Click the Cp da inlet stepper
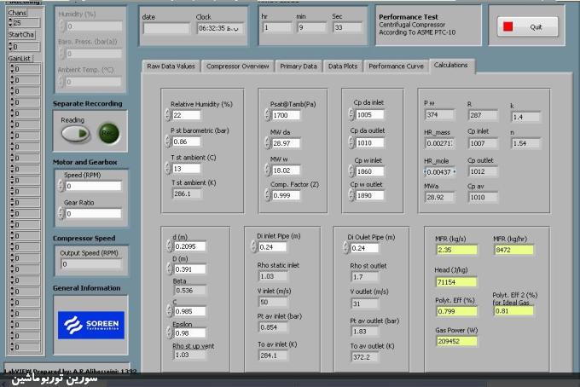This screenshot has height=387, width=580. tap(351, 115)
